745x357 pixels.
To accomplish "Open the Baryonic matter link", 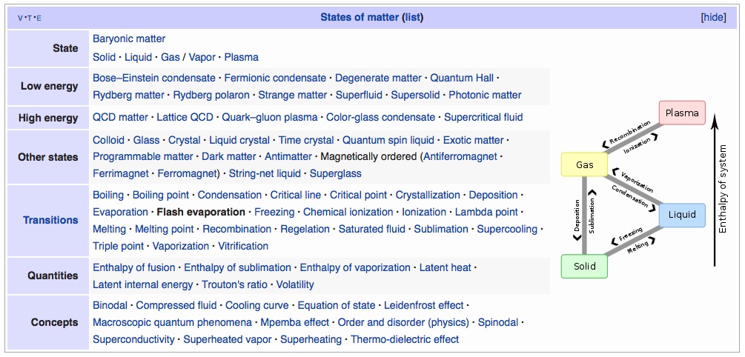I will tap(129, 39).
